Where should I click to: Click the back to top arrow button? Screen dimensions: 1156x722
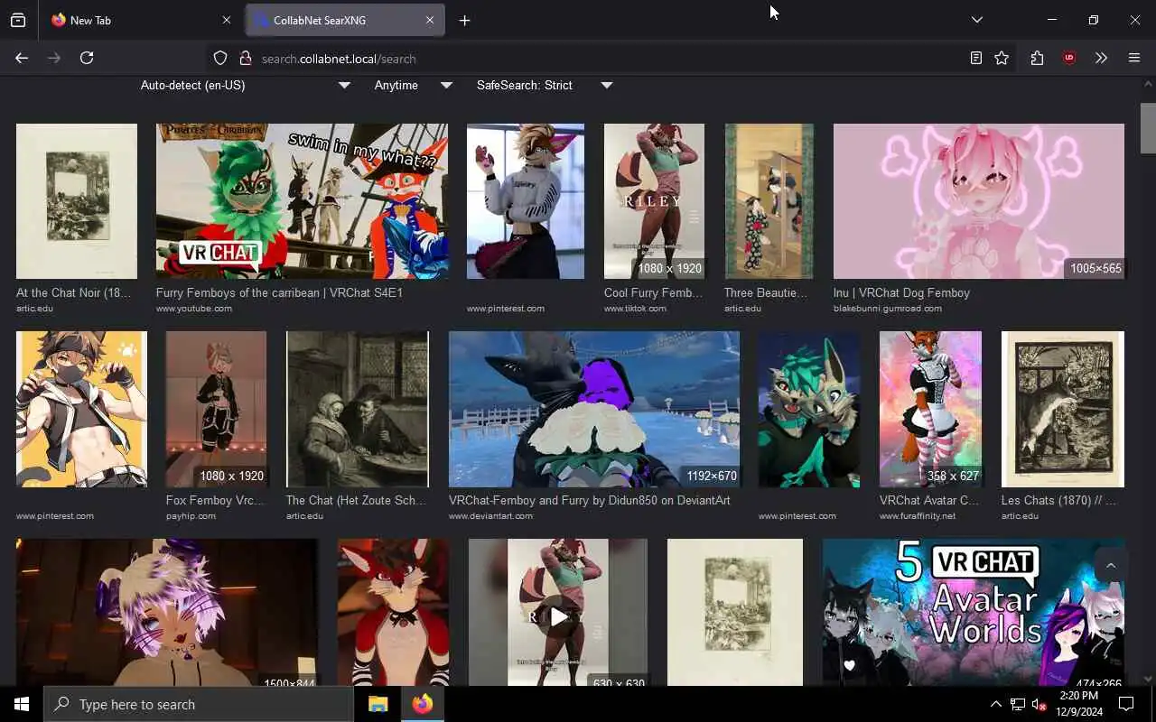click(x=1111, y=566)
